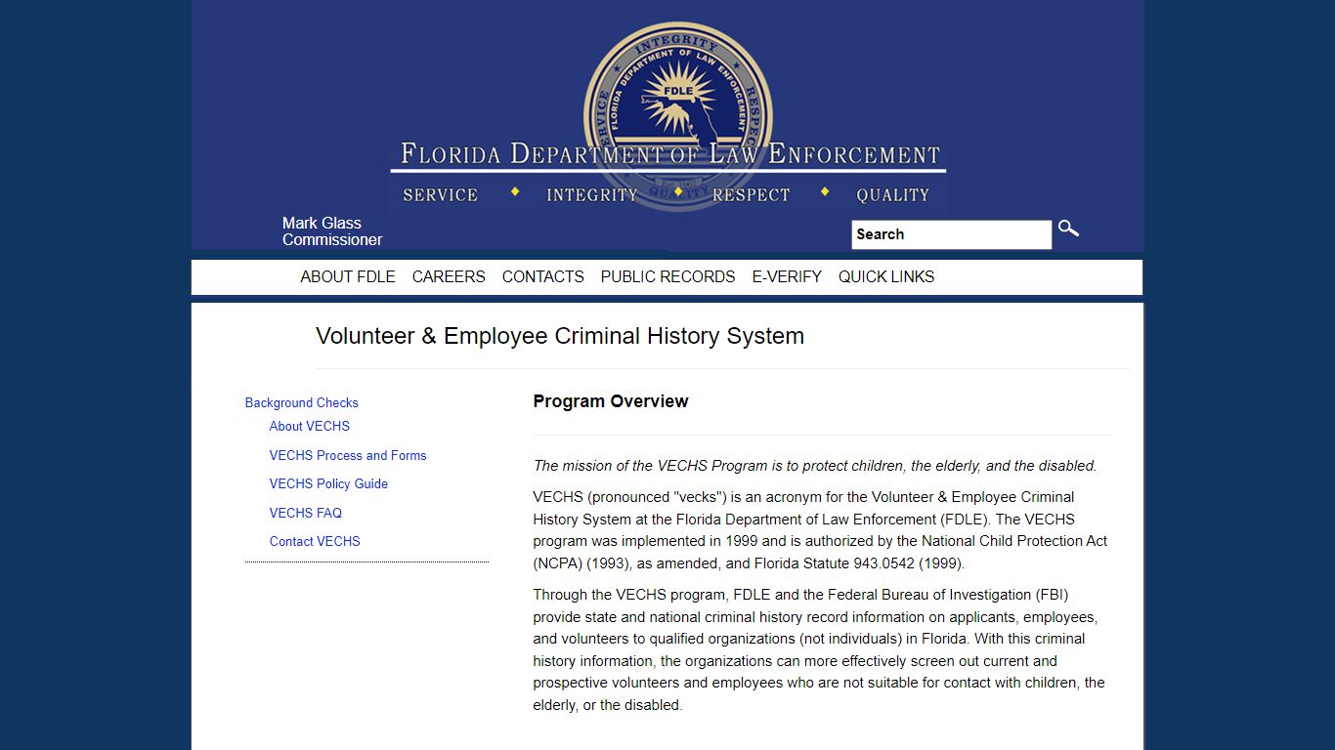The width and height of the screenshot is (1335, 750).
Task: Open the E-VERIFY menu item
Action: [787, 276]
